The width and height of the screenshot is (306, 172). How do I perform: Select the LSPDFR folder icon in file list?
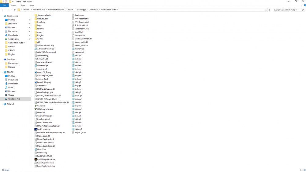pyautogui.click(x=35, y=29)
